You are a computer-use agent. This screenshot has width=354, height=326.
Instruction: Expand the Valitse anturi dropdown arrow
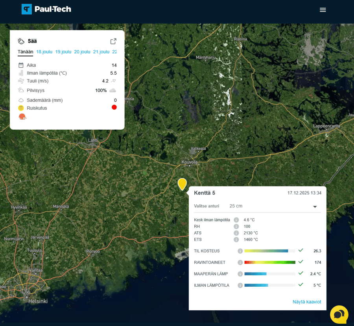pyautogui.click(x=315, y=207)
